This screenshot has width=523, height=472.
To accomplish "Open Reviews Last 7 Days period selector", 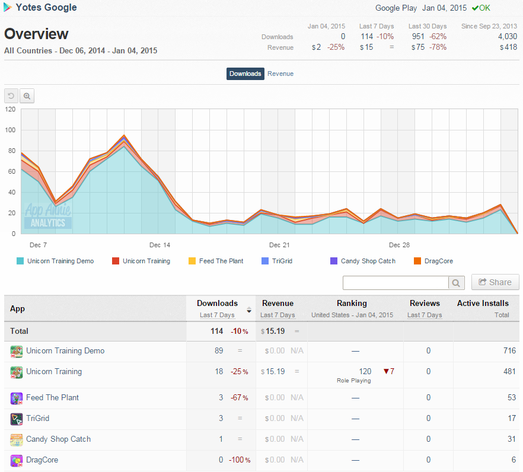I will [425, 315].
